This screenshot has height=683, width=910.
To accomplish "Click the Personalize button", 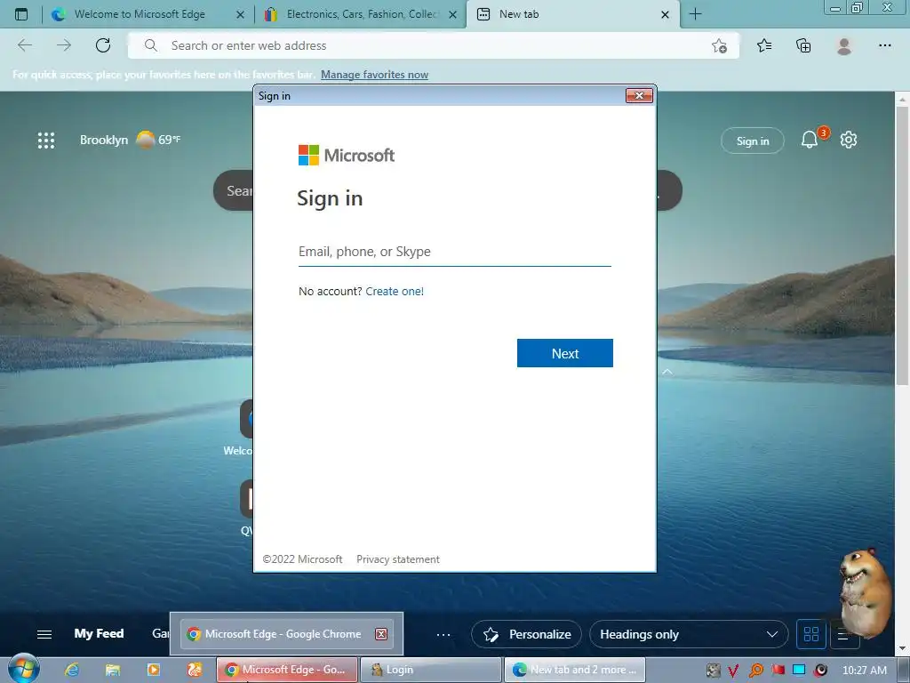I will pos(527,634).
